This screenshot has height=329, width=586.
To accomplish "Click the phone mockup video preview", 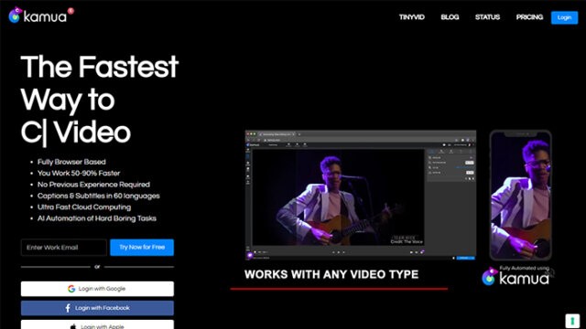I will (521, 195).
